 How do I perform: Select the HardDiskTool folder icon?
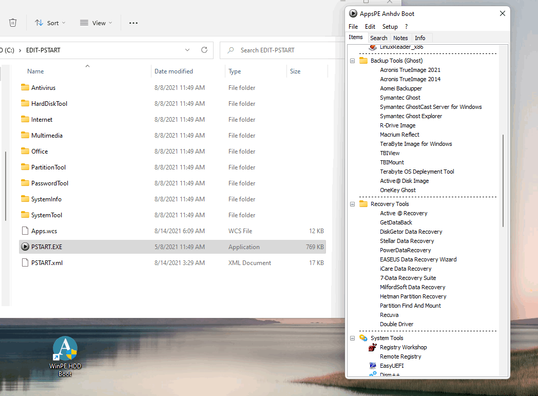pos(25,103)
